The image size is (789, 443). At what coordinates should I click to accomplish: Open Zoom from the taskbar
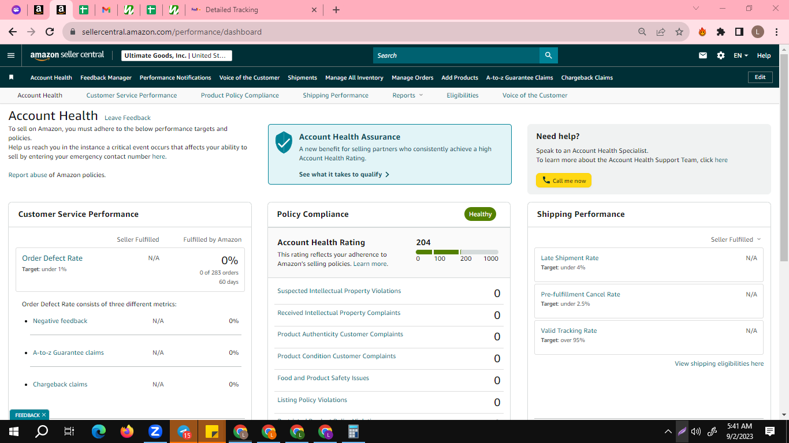click(155, 431)
